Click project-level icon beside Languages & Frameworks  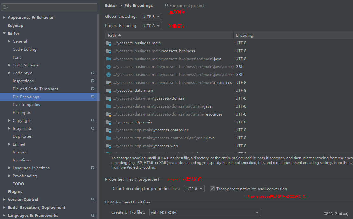(93, 216)
